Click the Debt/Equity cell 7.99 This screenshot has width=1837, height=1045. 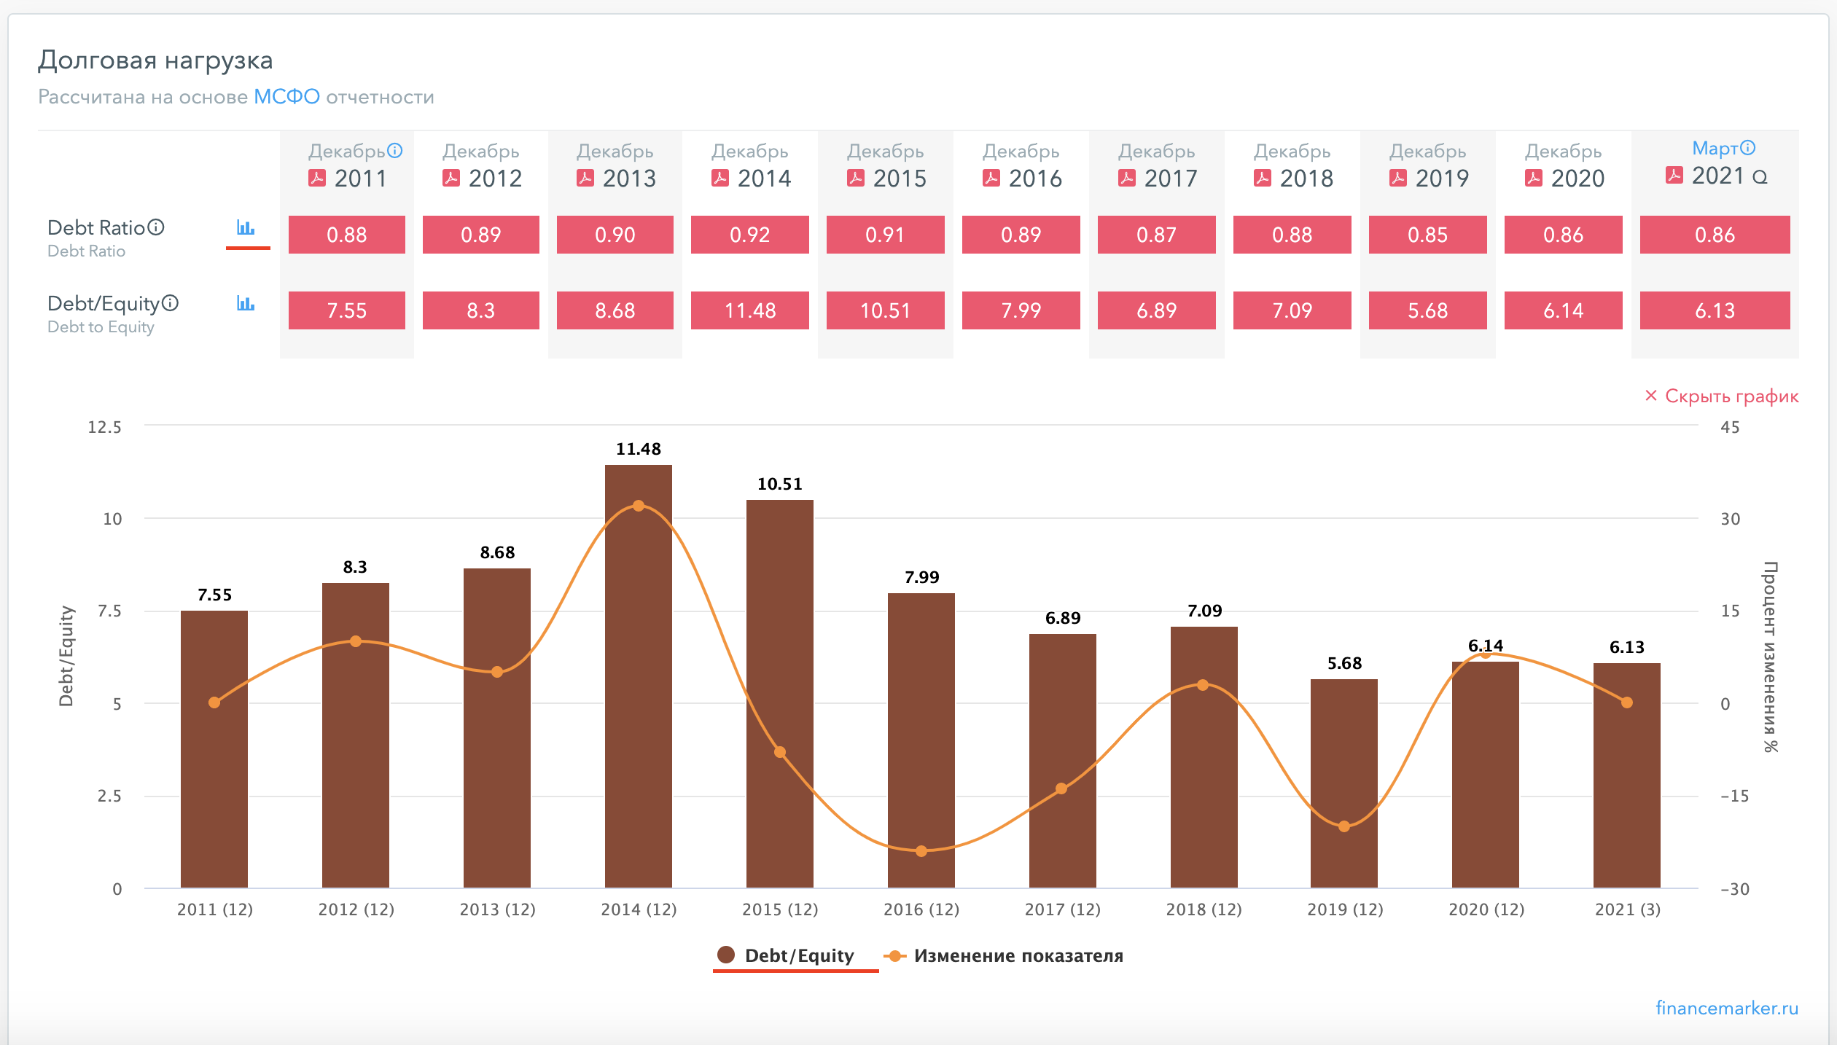pos(1021,310)
